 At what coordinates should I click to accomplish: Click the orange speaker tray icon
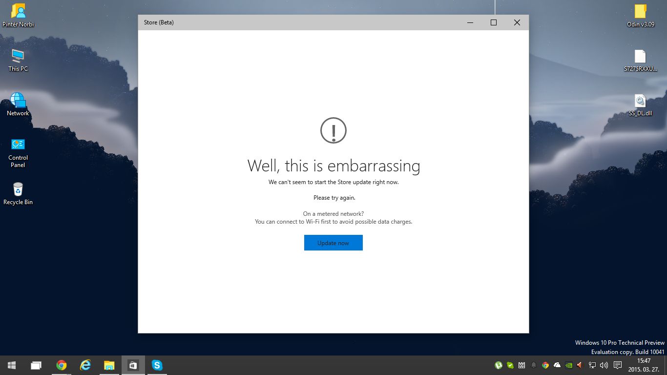(580, 365)
